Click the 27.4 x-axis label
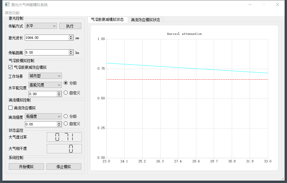 tap(178, 161)
